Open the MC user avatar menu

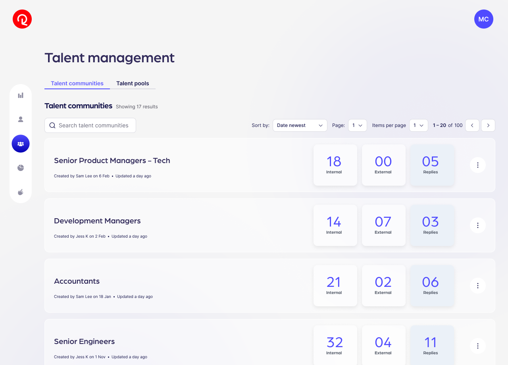483,19
